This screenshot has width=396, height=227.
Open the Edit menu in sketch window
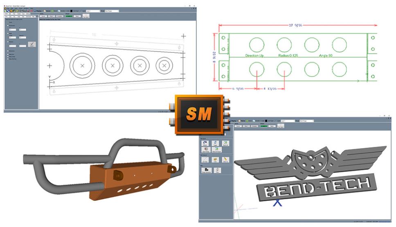11,8
